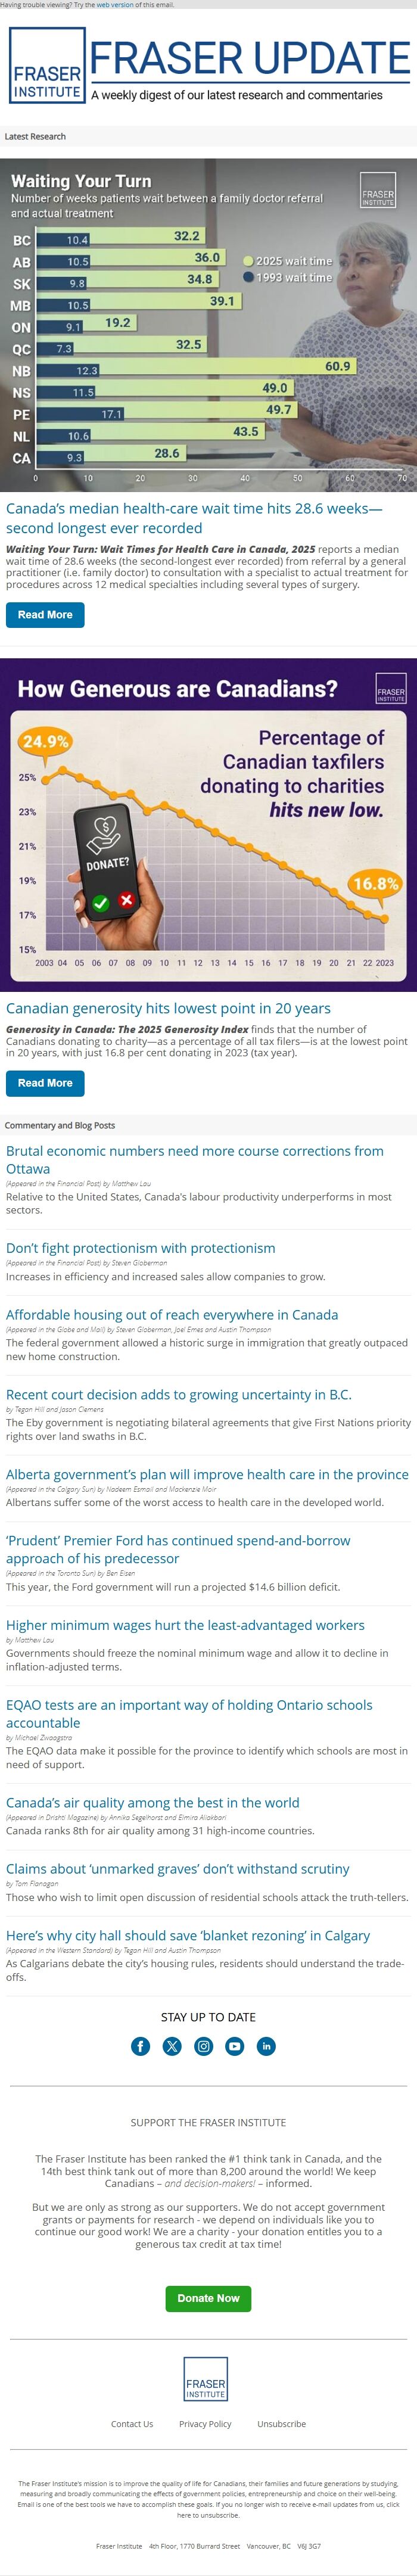Screen dimensions: 417x2576
Task: Click Read More under the wait time article
Action: pyautogui.click(x=45, y=615)
